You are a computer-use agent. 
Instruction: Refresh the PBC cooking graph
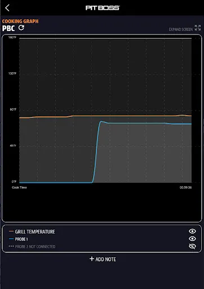[21, 28]
